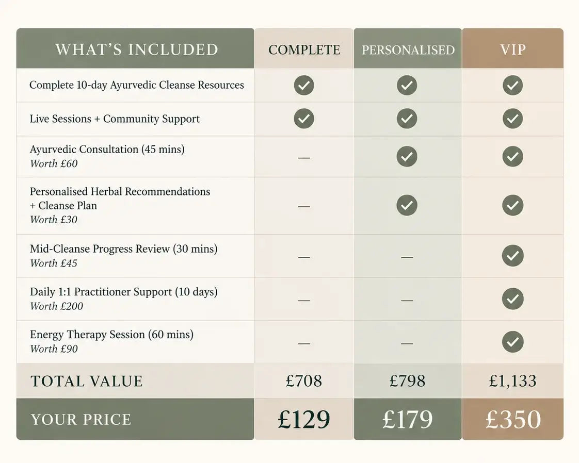Click VIP checkmark for Ayurvedic Consultation
579x463 pixels.
click(512, 156)
